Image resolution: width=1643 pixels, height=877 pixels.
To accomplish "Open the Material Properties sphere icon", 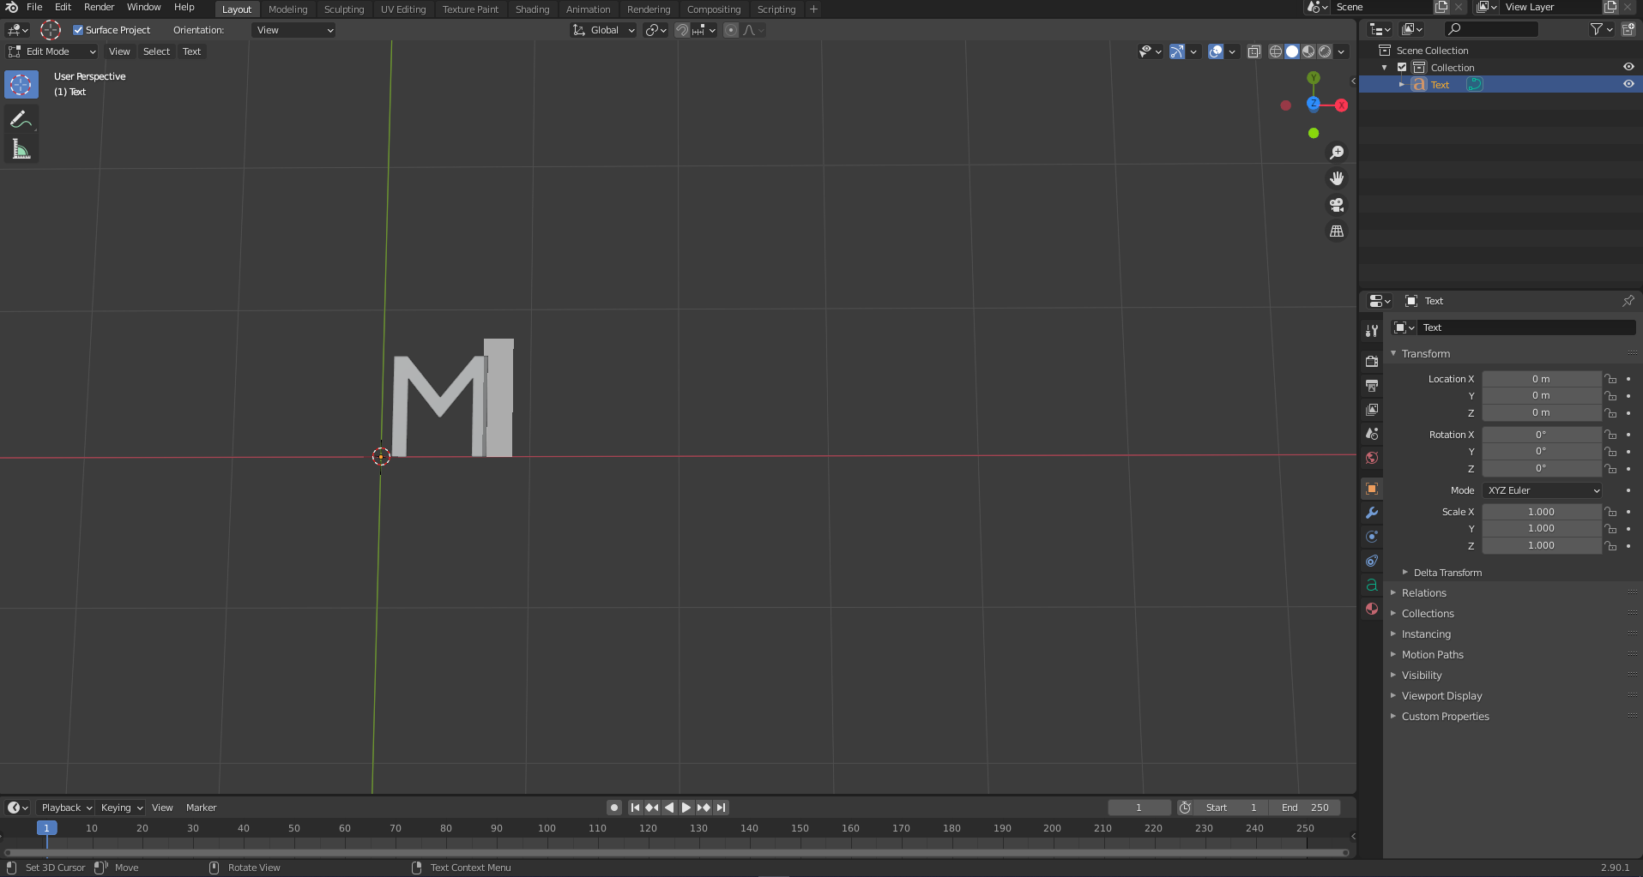I will (x=1371, y=609).
